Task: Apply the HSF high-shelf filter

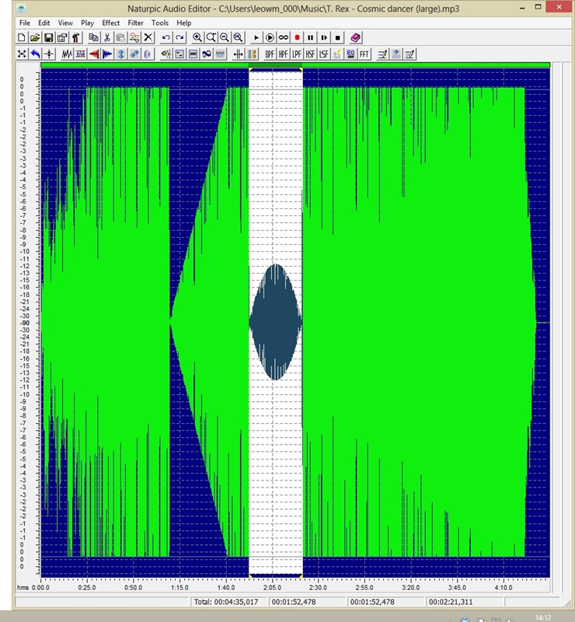Action: (x=310, y=54)
